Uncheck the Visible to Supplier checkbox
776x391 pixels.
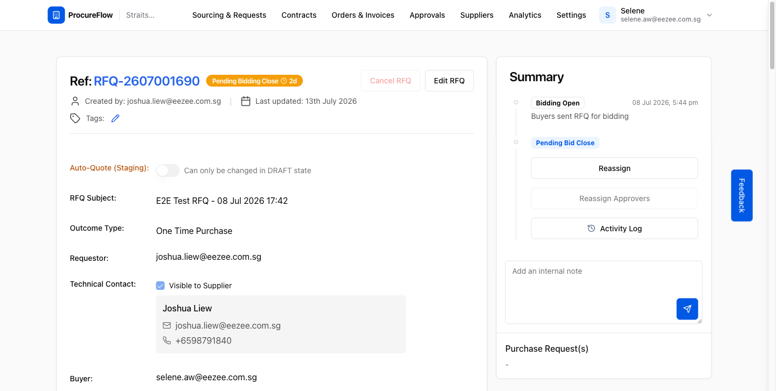tap(160, 286)
